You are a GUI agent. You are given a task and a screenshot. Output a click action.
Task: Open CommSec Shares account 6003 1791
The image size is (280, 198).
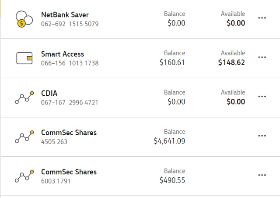click(69, 172)
